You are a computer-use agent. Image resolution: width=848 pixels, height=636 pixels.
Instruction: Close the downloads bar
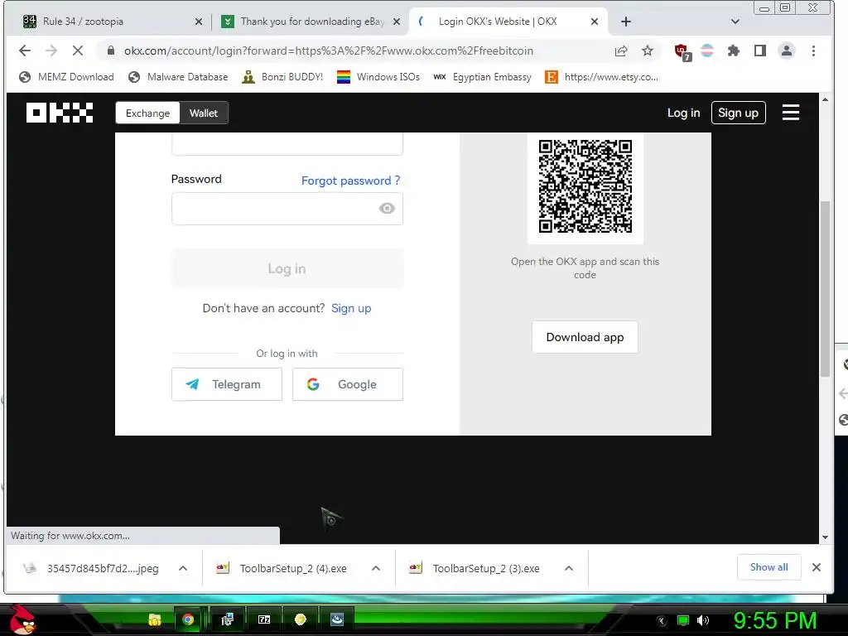(x=817, y=567)
